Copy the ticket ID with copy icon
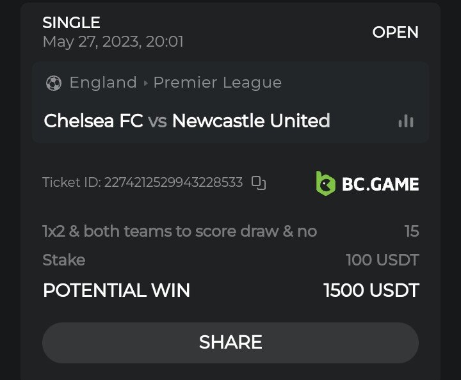This screenshot has height=380, width=461. point(259,183)
